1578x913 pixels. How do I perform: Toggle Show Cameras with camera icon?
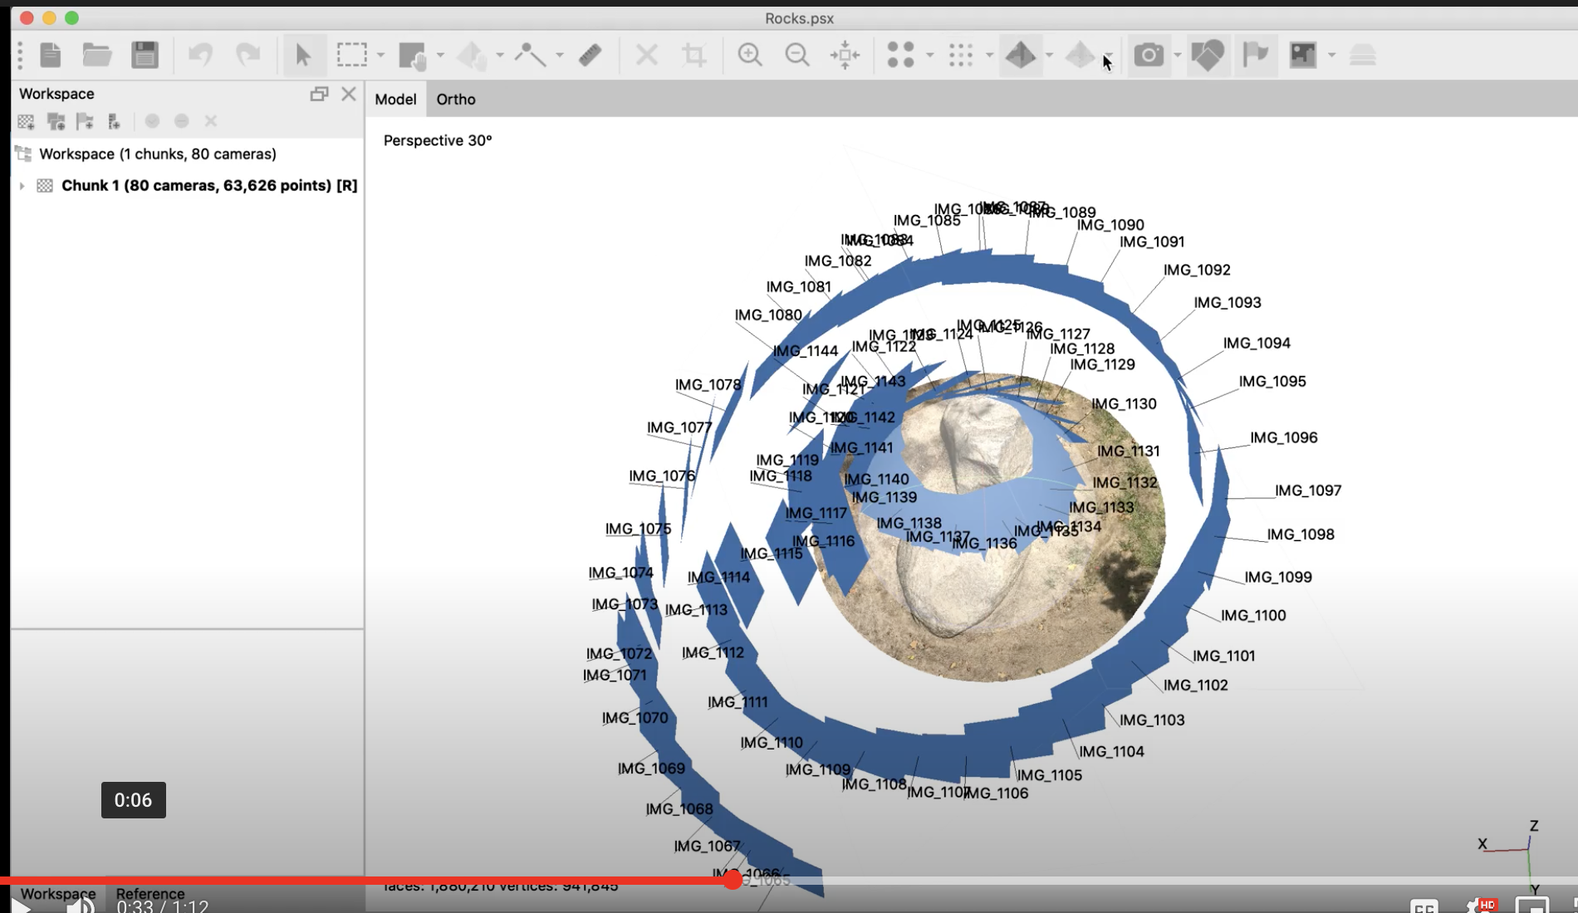1149,55
